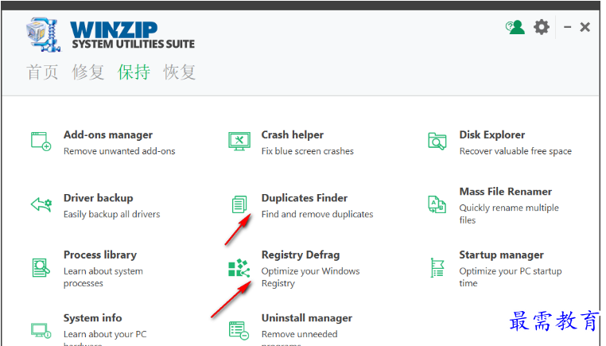The image size is (606, 346).
Task: Click 'Optimize your PC startup time' text
Action: [x=511, y=277]
